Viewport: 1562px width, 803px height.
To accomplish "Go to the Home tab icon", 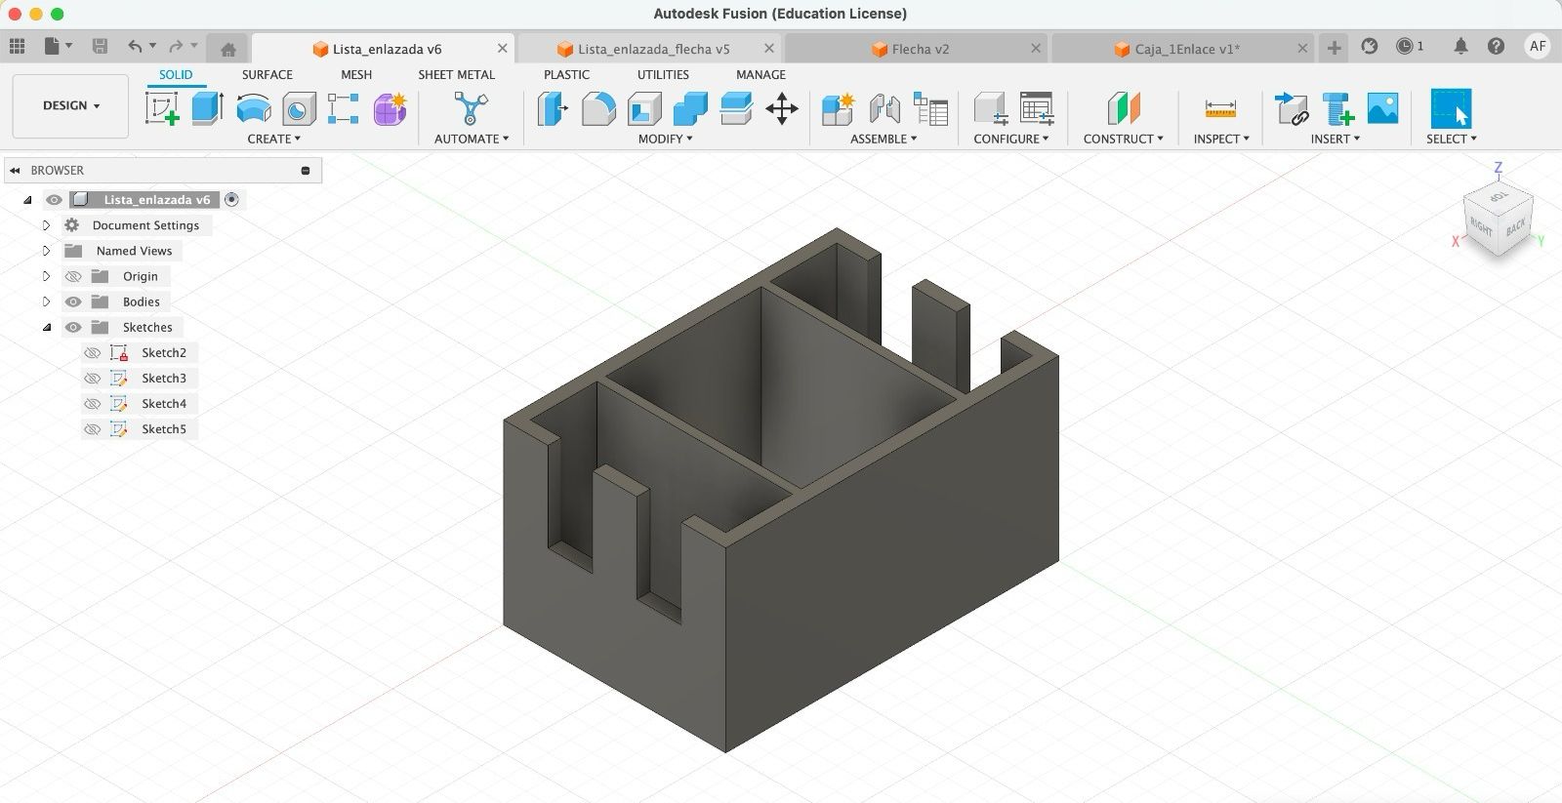I will [228, 49].
